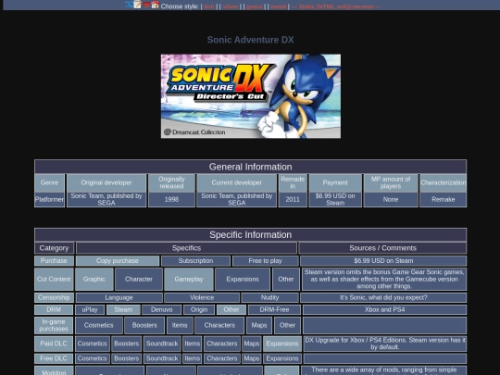500x375 pixels.
Task: Click Maps in the Free DLC row
Action: pos(252,358)
